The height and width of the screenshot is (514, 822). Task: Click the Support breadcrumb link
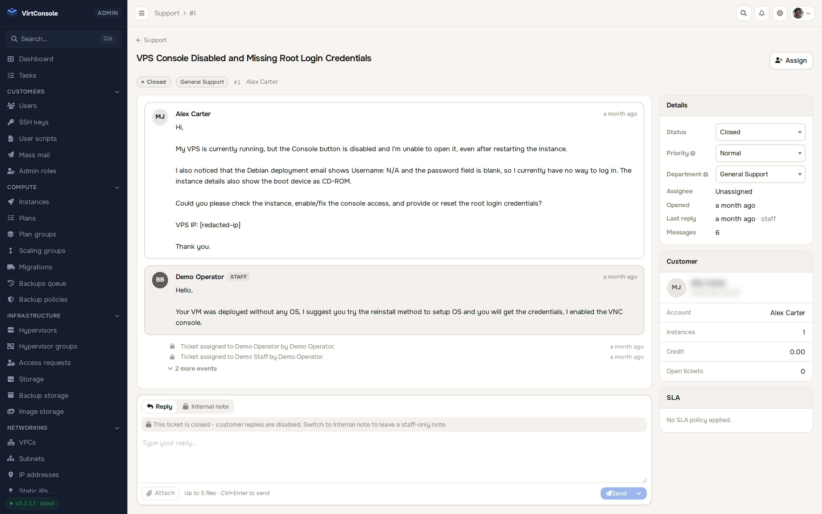(x=167, y=13)
